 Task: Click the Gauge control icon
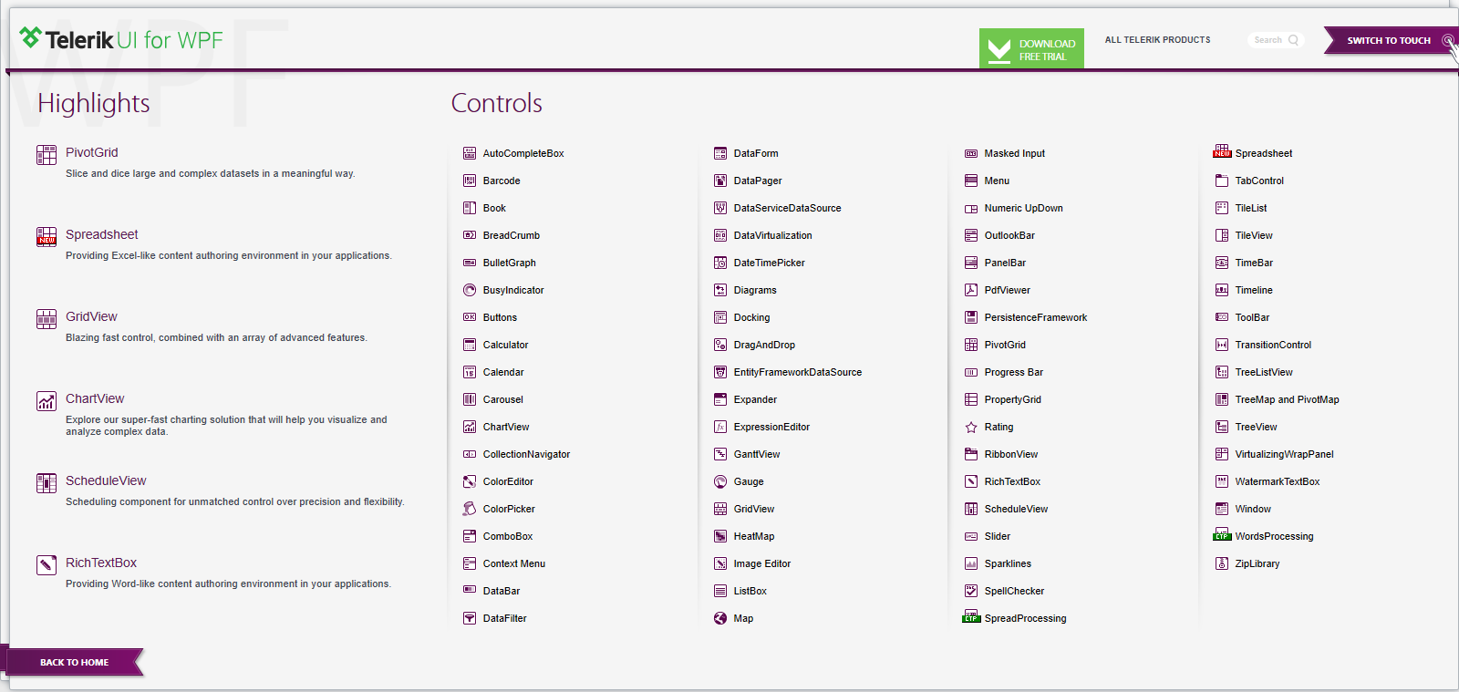pyautogui.click(x=720, y=481)
